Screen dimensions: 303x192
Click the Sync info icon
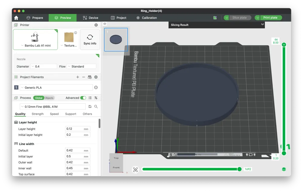coord(90,37)
